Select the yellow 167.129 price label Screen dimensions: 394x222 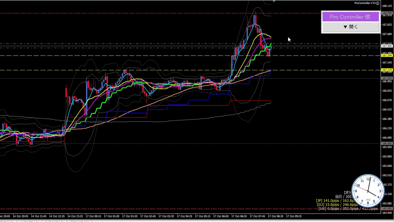coord(387,70)
